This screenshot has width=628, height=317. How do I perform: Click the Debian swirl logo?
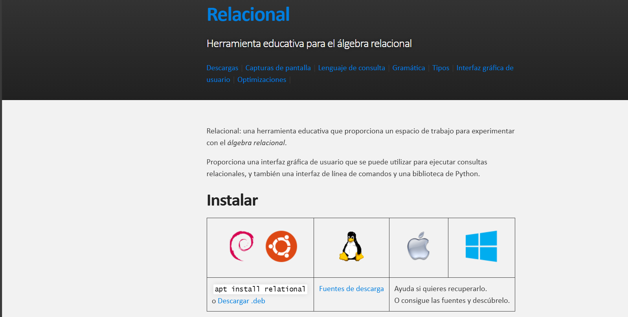(242, 246)
